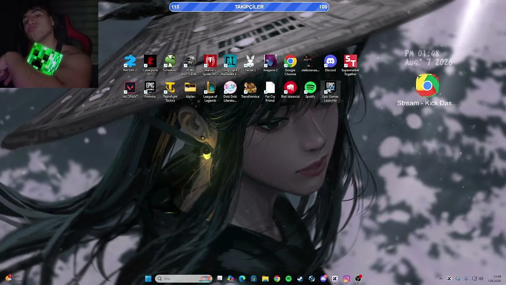Select the Marvel's Spider-Man desktop shortcut
Viewport: 506px width, 285px height.
coord(210,65)
